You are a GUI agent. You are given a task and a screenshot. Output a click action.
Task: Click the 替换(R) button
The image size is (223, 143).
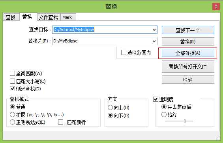[x=188, y=42]
